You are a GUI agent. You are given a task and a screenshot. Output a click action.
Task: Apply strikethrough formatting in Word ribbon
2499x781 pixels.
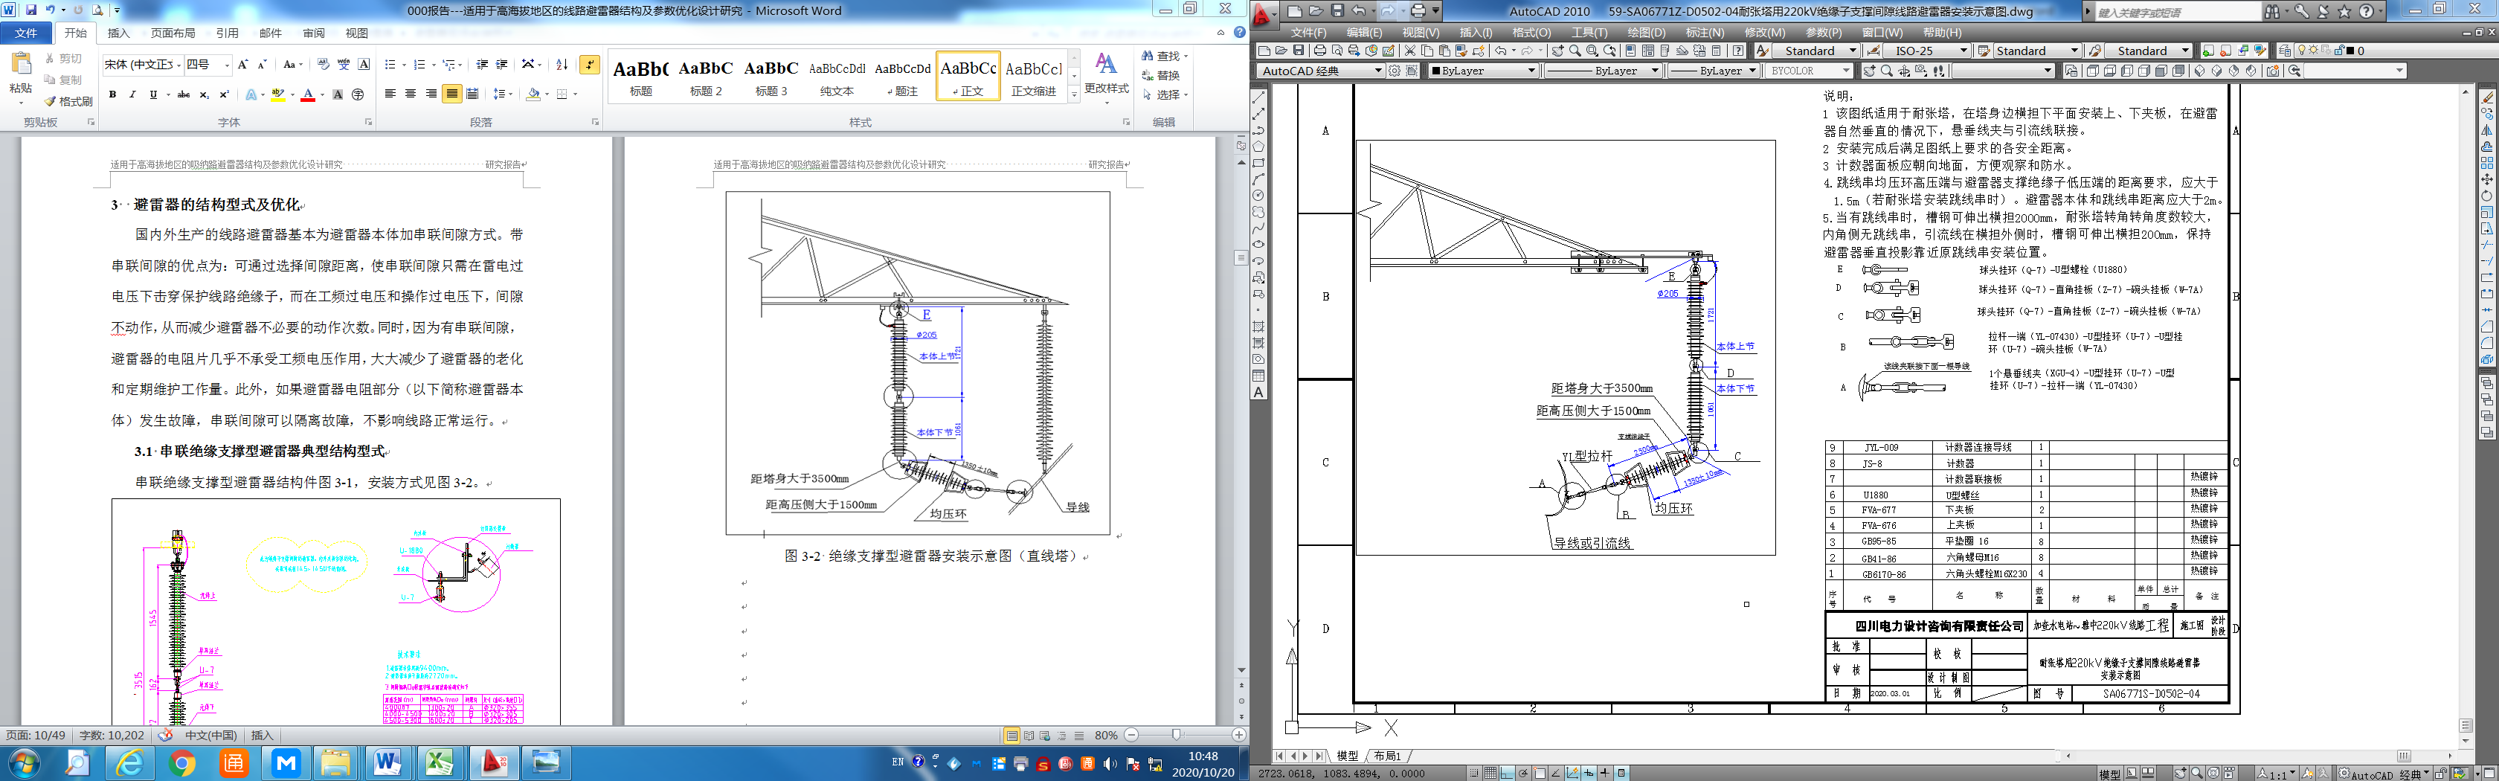(184, 94)
